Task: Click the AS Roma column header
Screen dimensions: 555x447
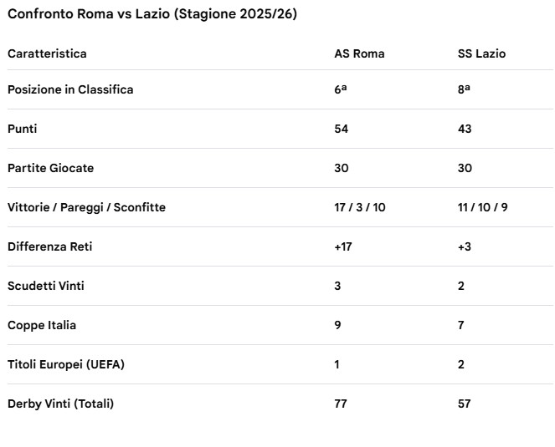Action: 359,53
